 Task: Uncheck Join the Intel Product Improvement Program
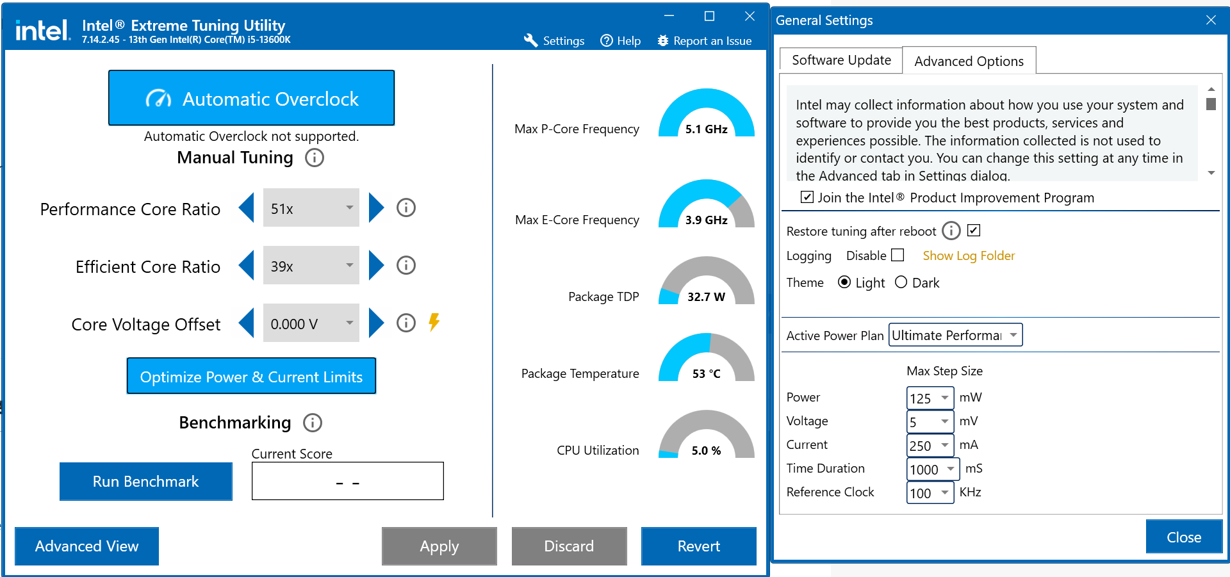pos(807,197)
